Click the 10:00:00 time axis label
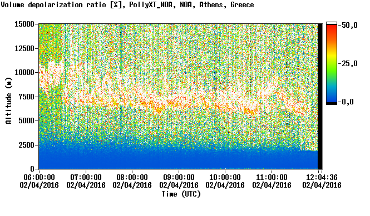The height and width of the screenshot is (216, 370). point(225,177)
